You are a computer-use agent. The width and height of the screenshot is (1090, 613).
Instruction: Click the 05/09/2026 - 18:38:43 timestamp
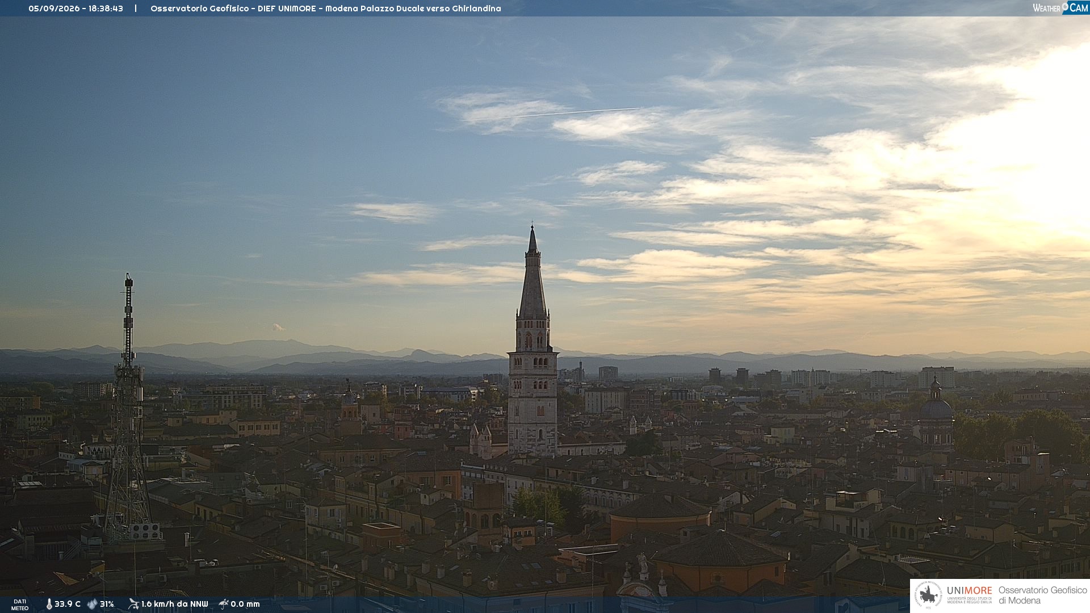76,9
